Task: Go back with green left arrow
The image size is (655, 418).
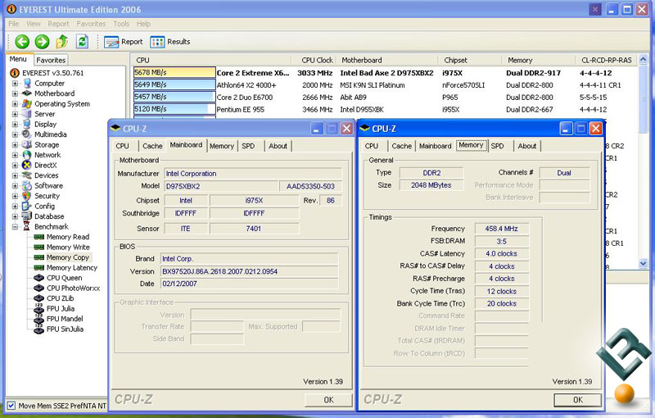Action: click(x=22, y=41)
